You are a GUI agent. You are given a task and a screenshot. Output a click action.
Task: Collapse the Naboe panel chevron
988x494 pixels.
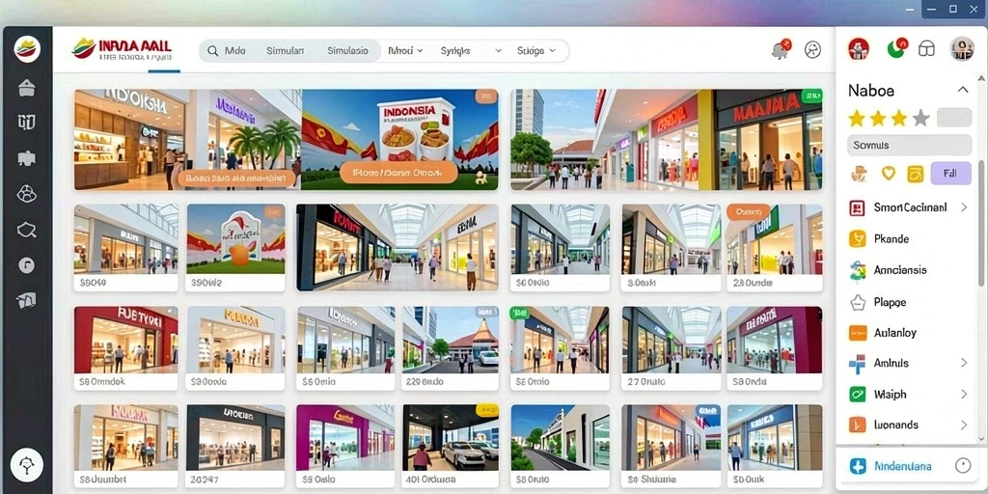point(963,90)
